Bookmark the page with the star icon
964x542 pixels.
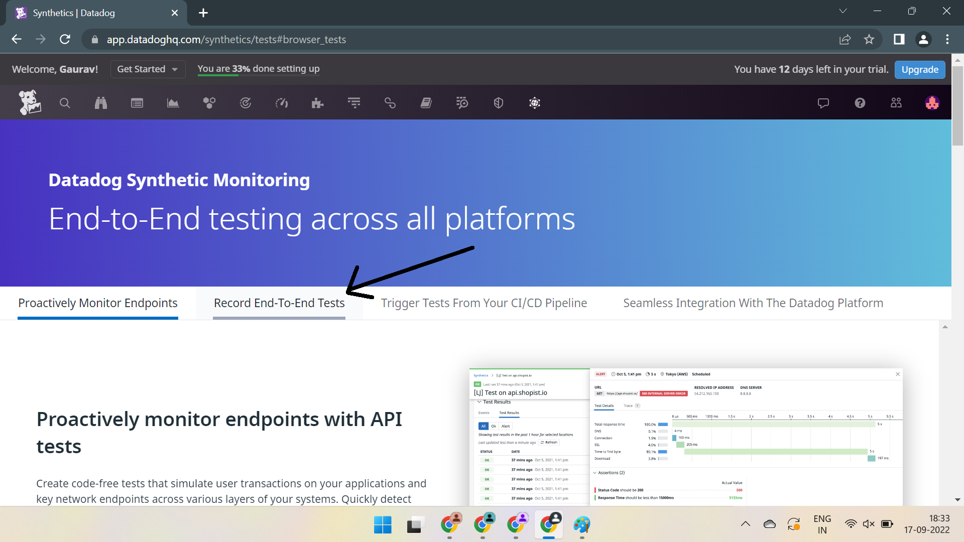coord(870,39)
